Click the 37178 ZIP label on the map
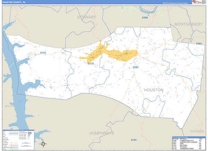The image size is (208, 151). pyautogui.click(x=91, y=64)
